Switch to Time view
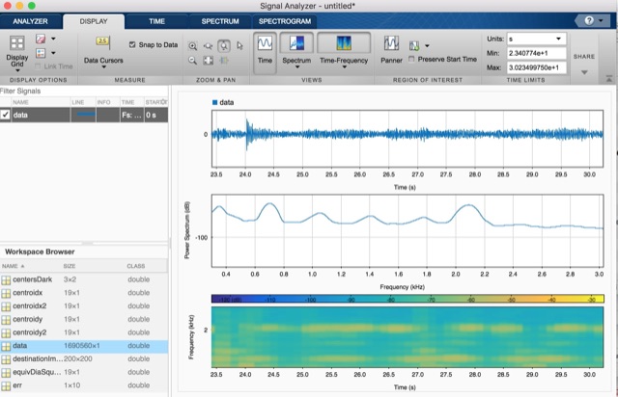 coord(264,49)
